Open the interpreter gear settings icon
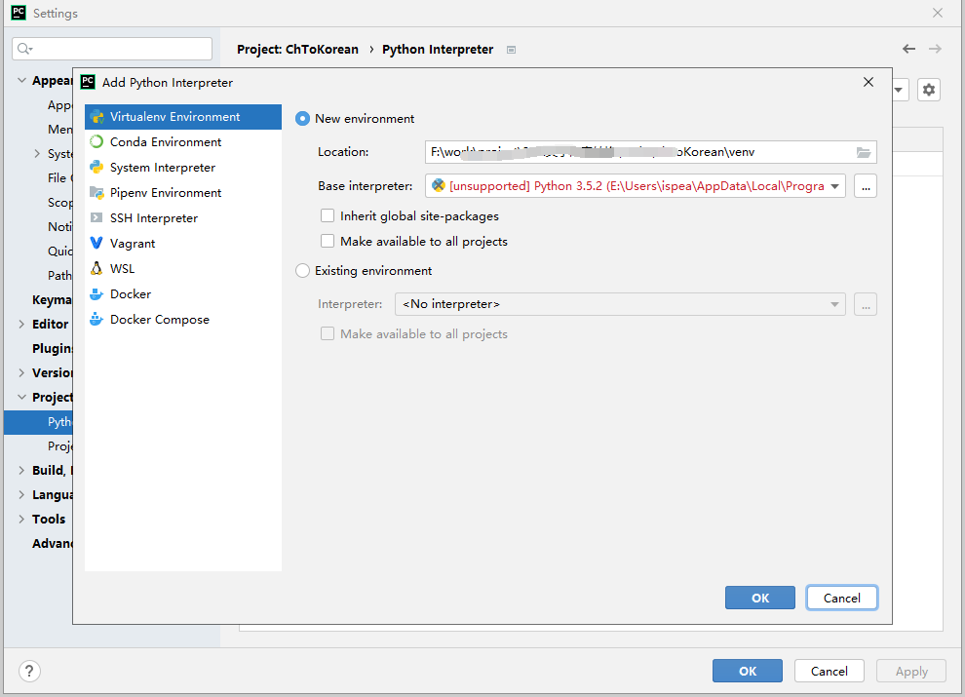This screenshot has width=965, height=697. (929, 90)
